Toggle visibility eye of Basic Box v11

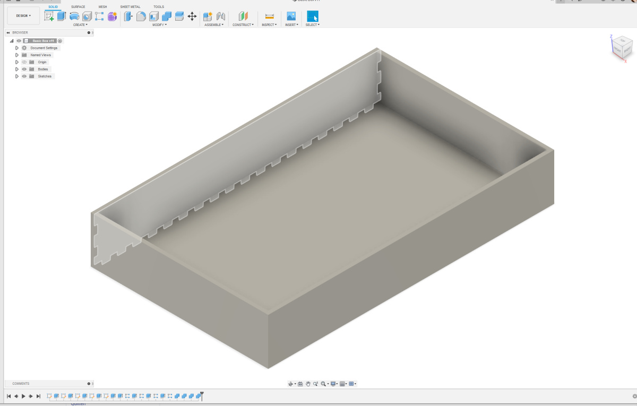coord(19,41)
